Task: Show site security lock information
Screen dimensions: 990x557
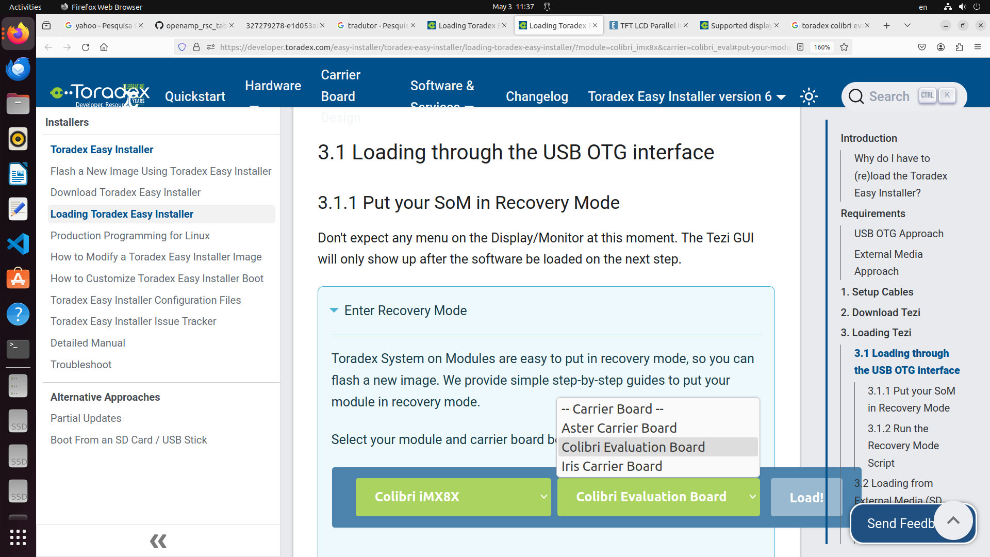Action: click(196, 47)
